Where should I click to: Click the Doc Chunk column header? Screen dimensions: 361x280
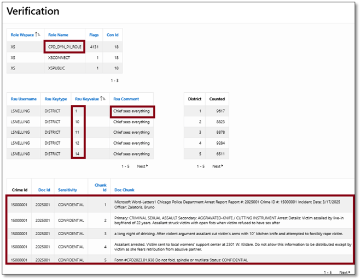click(x=124, y=189)
